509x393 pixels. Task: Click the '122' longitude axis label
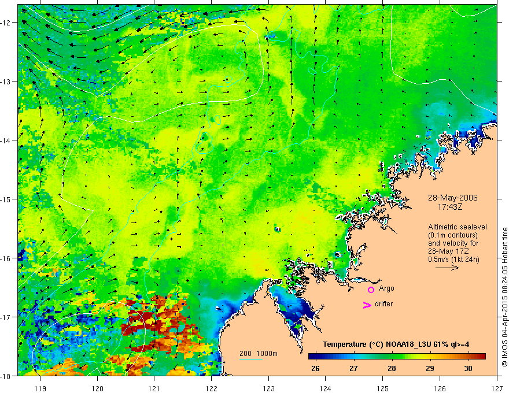[211, 388]
